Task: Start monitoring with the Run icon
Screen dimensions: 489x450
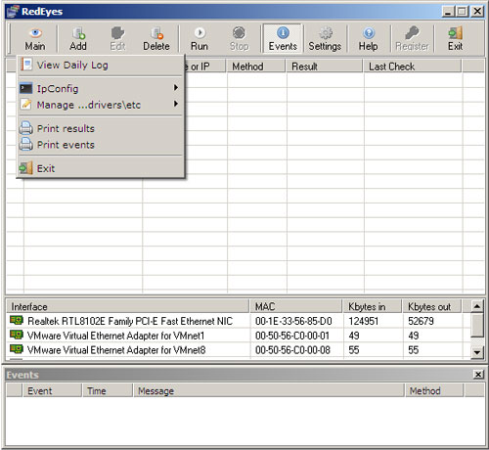Action: coord(200,33)
